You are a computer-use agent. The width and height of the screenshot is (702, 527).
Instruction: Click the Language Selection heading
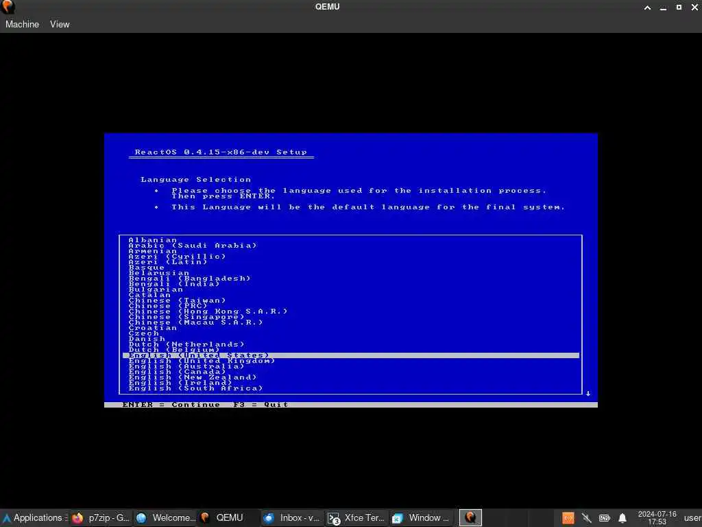click(195, 179)
